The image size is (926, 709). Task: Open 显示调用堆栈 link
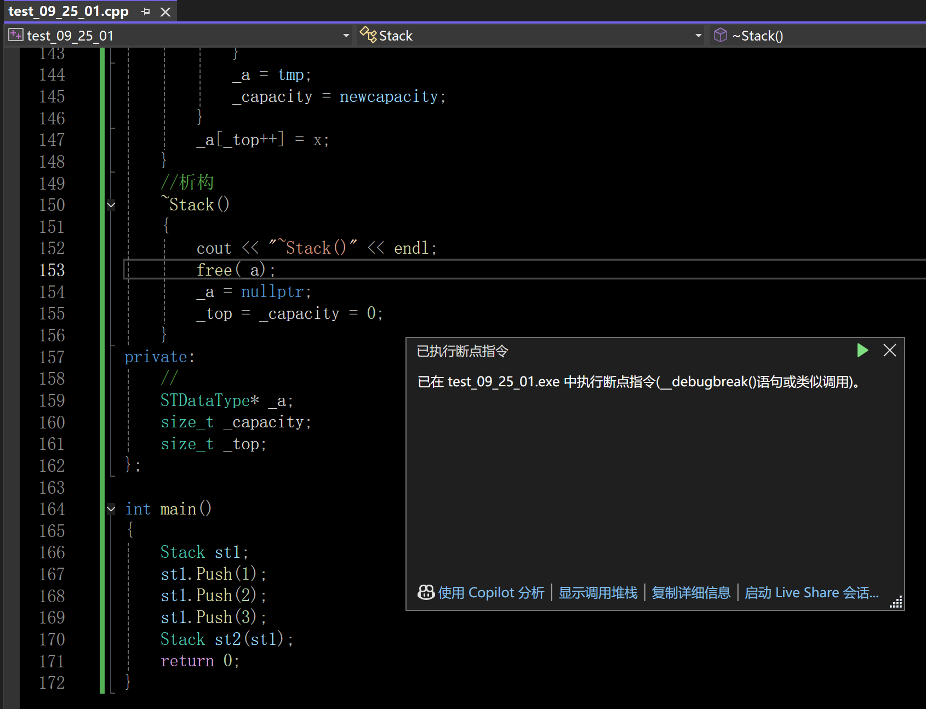598,593
